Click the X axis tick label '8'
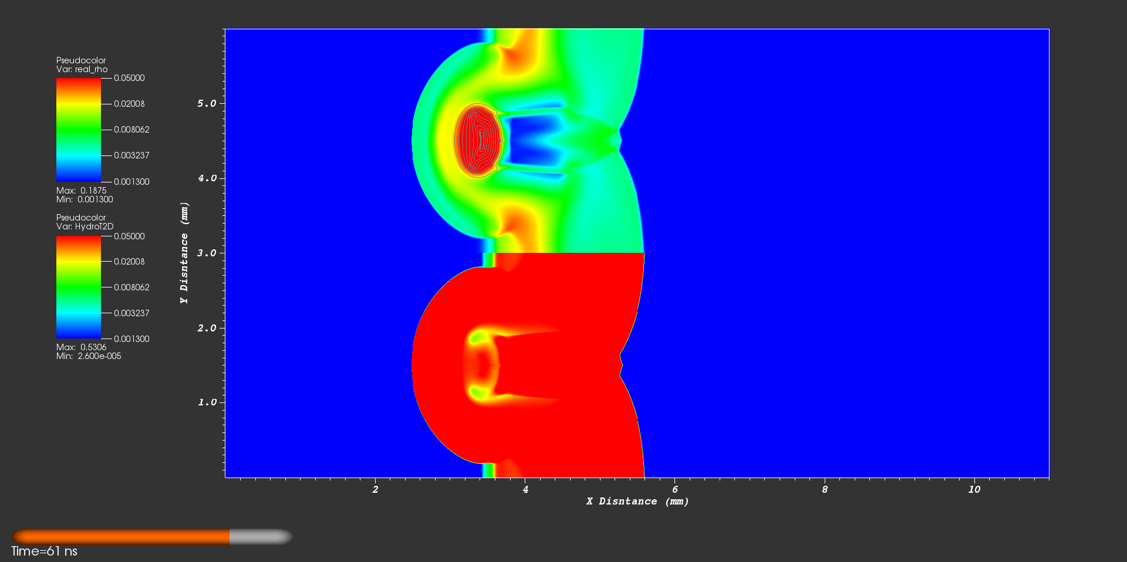This screenshot has width=1127, height=562. 825,489
